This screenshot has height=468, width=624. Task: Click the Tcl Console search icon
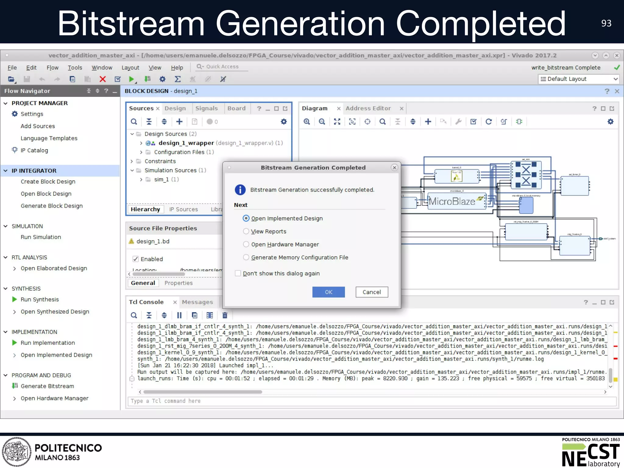click(x=134, y=315)
